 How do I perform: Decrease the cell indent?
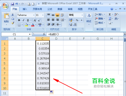coord(49,25)
